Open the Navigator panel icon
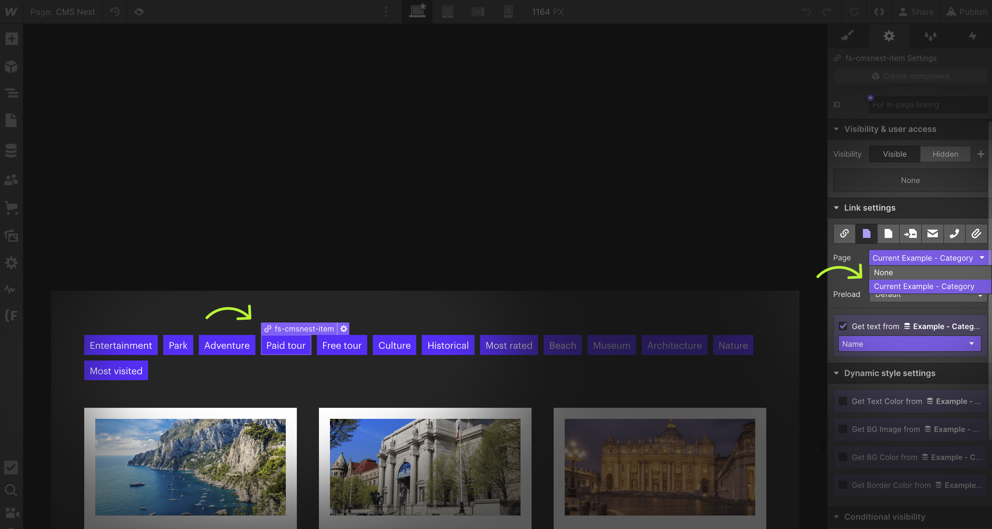This screenshot has width=992, height=529. pyautogui.click(x=11, y=93)
